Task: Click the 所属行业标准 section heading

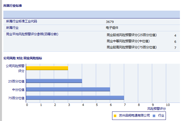Action: pyautogui.click(x=13, y=6)
